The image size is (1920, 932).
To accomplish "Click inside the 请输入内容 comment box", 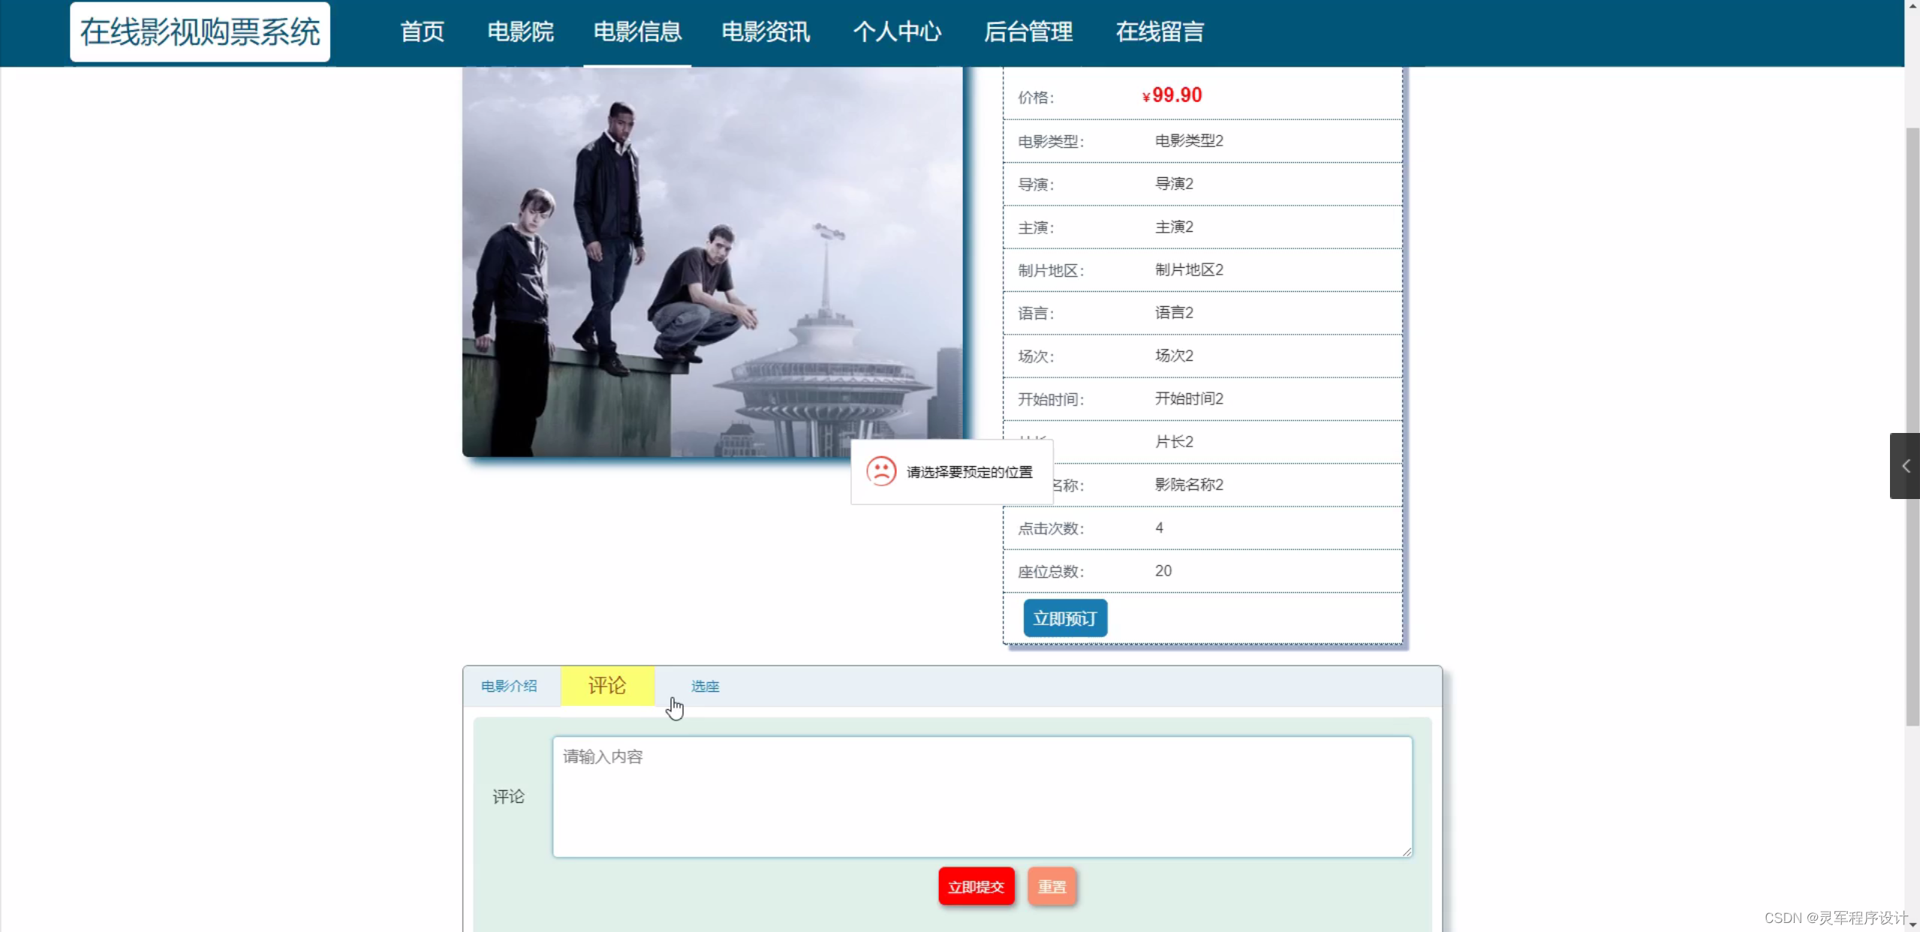I will pyautogui.click(x=981, y=795).
